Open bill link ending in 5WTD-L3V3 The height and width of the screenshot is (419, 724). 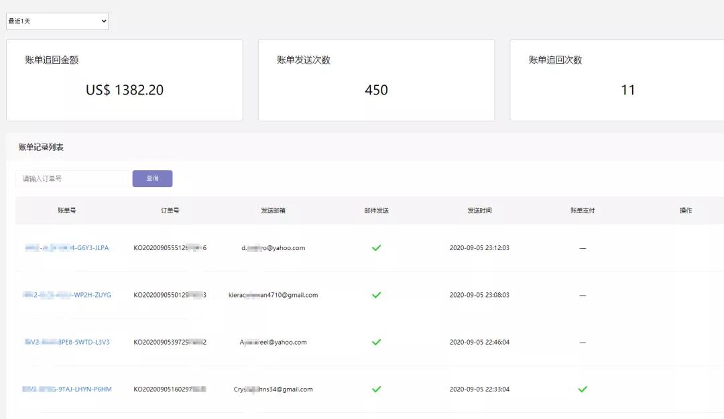click(66, 342)
